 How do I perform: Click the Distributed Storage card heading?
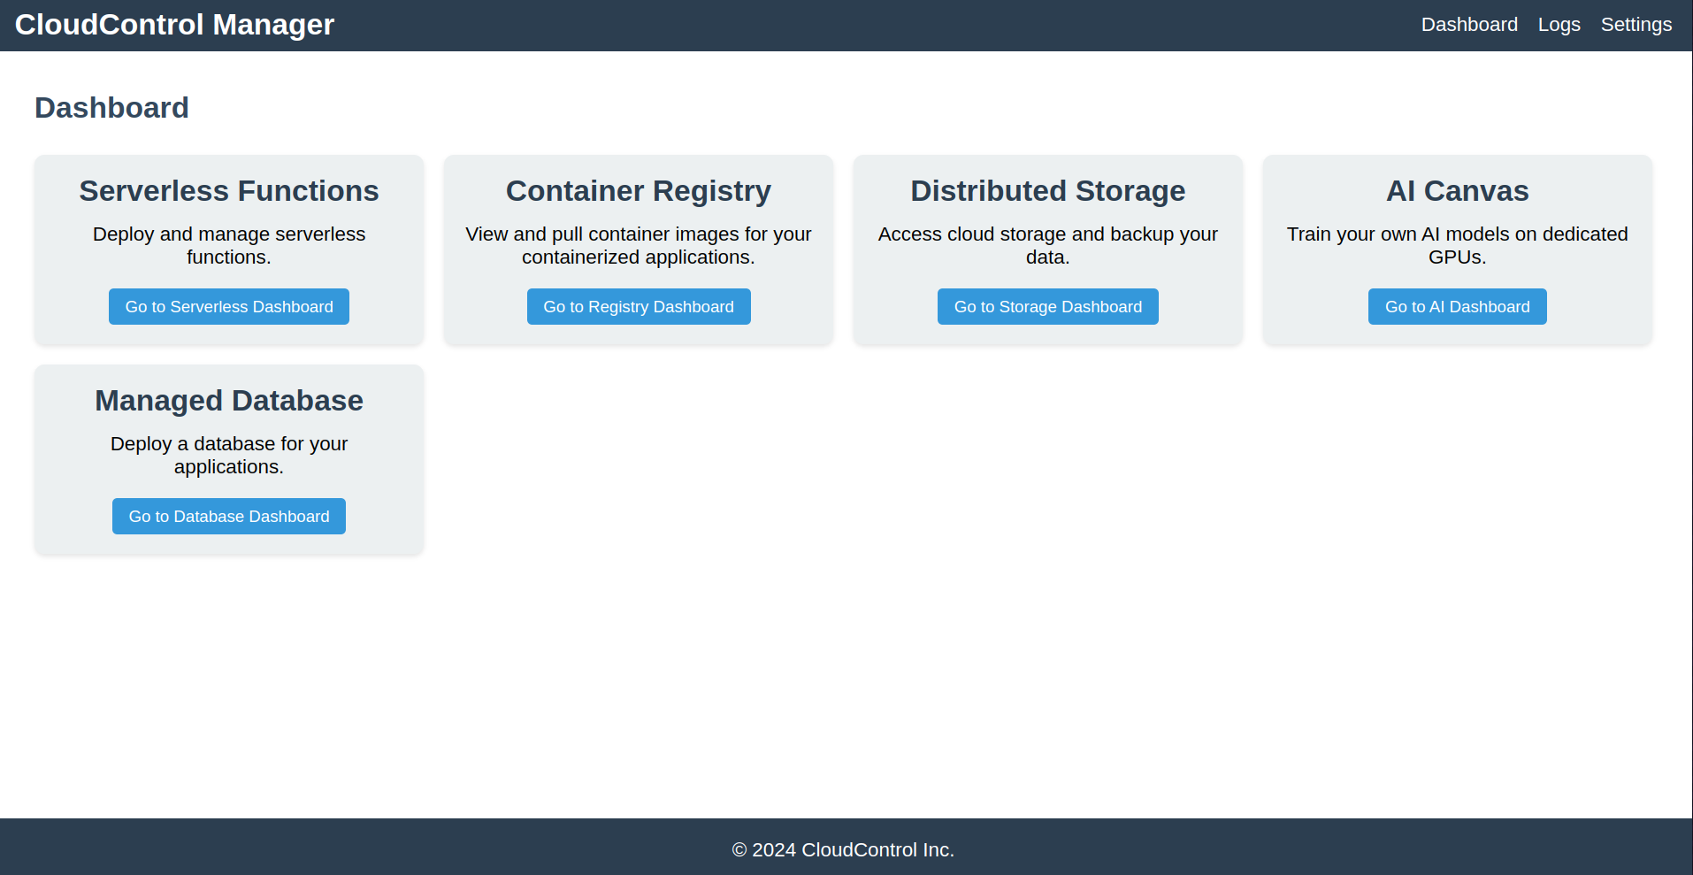click(1047, 191)
